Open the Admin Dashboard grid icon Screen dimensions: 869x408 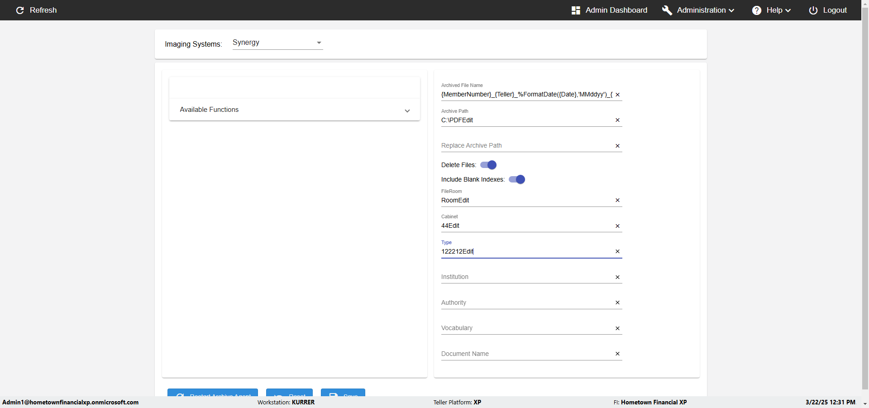[576, 10]
